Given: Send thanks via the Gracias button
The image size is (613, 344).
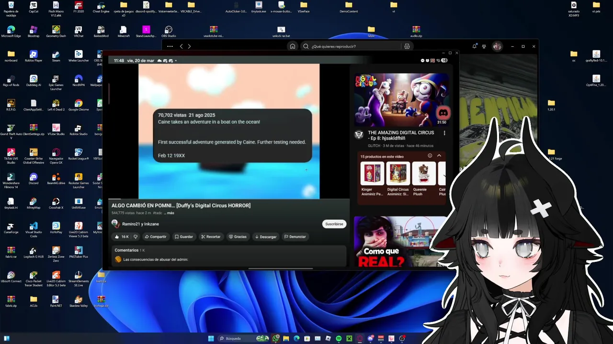Looking at the screenshot, I should tap(238, 236).
